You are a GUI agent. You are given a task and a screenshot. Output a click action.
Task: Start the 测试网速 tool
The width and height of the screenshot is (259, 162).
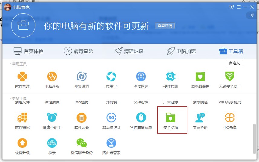(x=141, y=80)
